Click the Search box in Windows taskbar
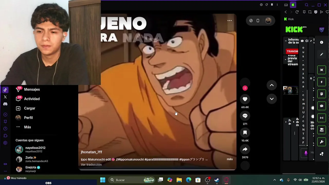This screenshot has height=185, width=329. [x=132, y=180]
